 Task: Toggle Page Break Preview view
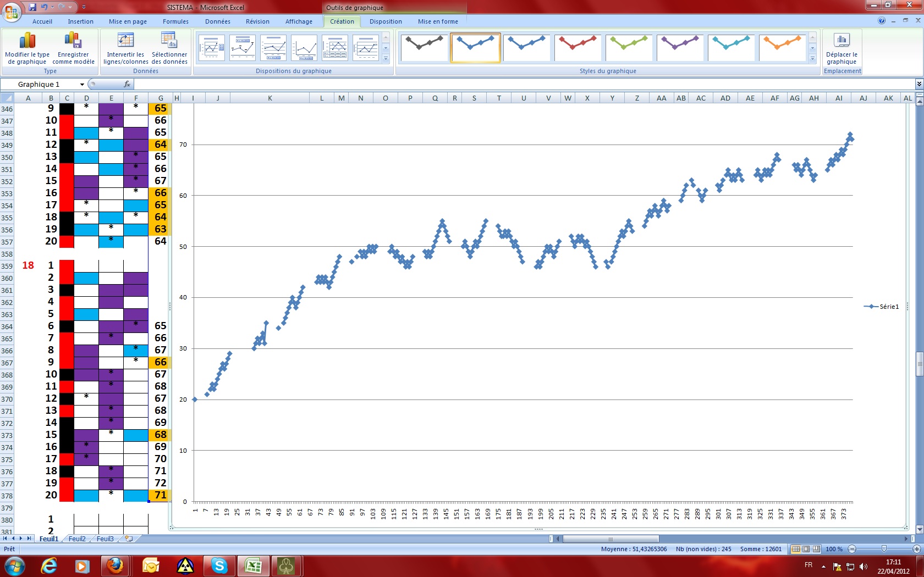tap(817, 549)
